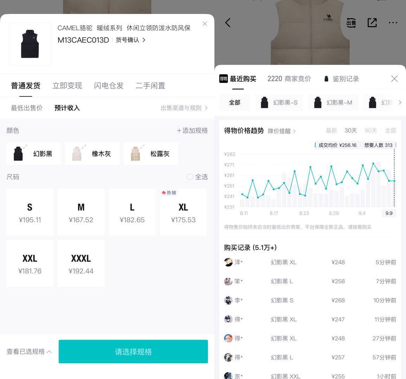Tap avatar of the ¥247 buyer
406x379 pixels.
[228, 319]
